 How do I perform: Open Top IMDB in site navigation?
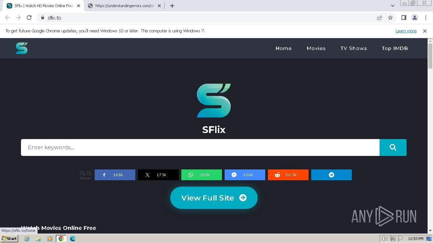coord(395,48)
